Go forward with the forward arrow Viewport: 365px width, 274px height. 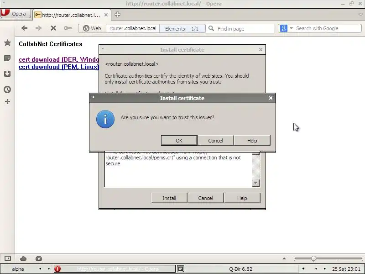tap(38, 28)
